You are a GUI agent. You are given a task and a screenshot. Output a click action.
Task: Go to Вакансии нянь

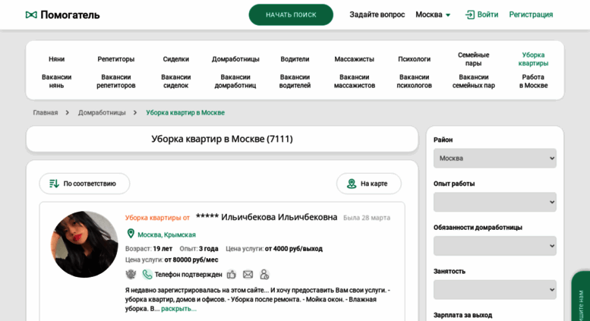coord(56,81)
